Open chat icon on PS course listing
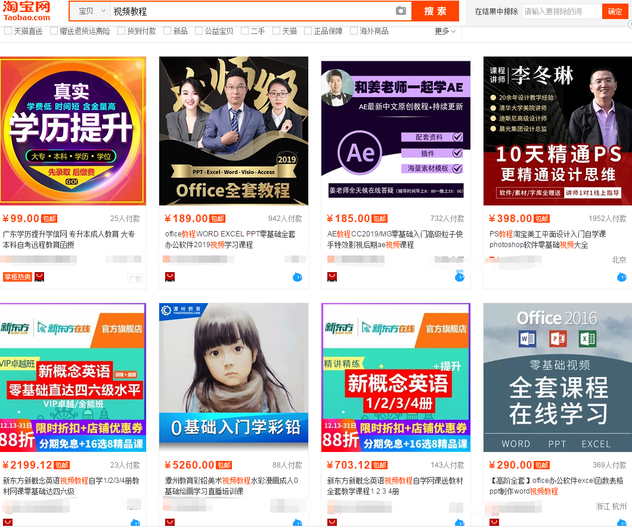This screenshot has width=632, height=530. point(622,277)
